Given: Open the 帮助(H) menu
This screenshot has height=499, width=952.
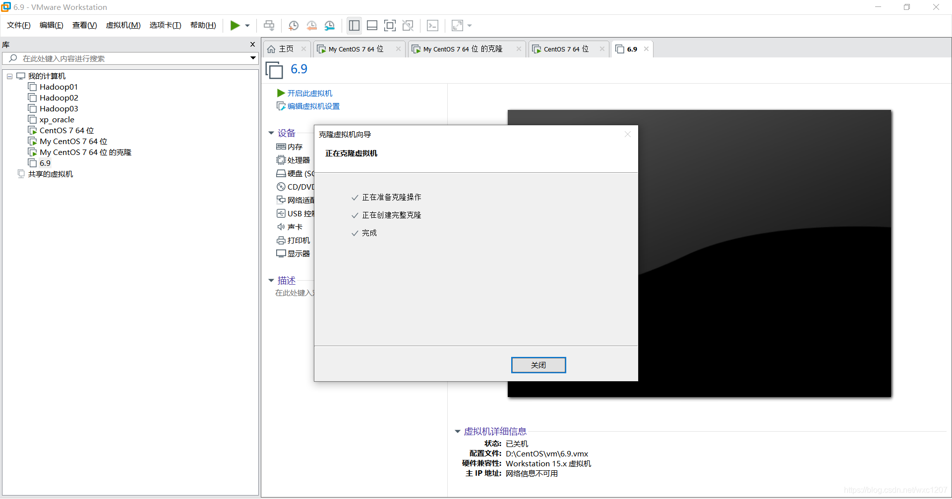Looking at the screenshot, I should tap(203, 25).
